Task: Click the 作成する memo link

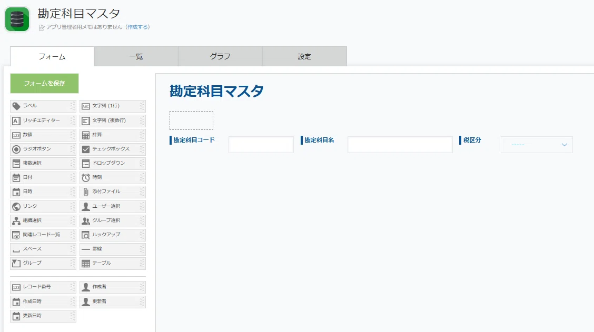Action: coord(138,27)
